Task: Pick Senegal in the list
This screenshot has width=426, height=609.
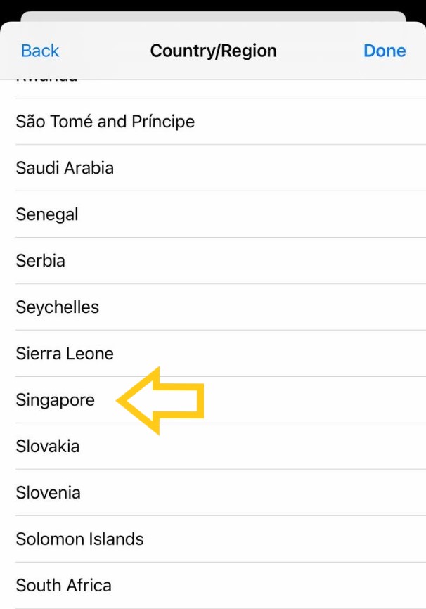Action: click(x=47, y=214)
